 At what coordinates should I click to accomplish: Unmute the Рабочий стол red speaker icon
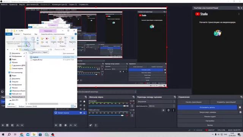pos(128,115)
